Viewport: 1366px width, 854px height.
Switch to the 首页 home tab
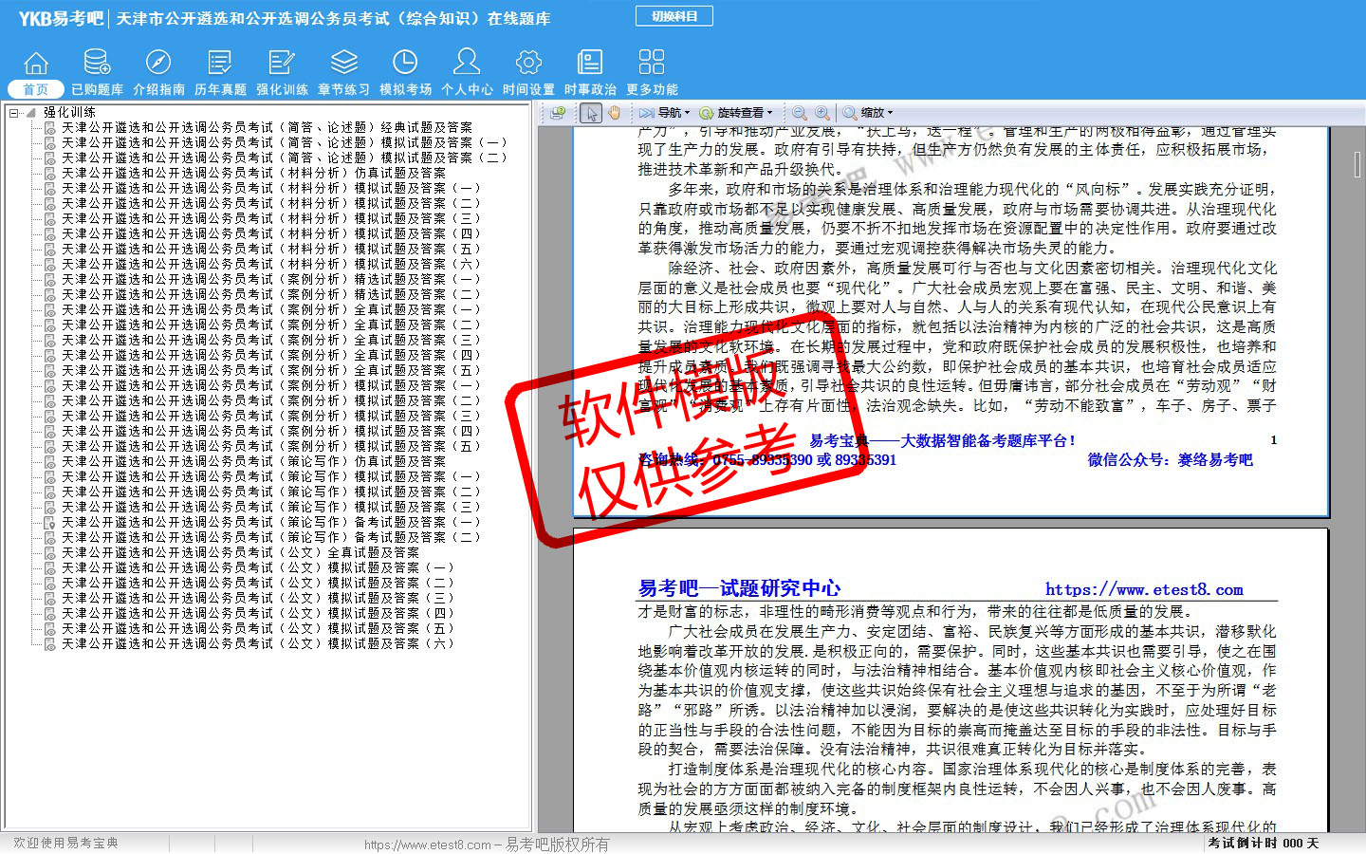pyautogui.click(x=36, y=89)
